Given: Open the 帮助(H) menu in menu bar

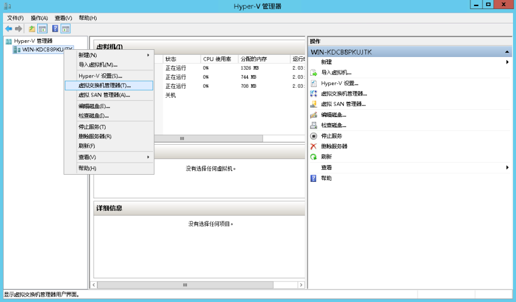Looking at the screenshot, I should 88,18.
